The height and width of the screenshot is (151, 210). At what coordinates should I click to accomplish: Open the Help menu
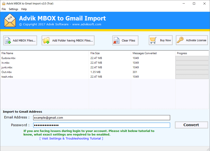click(24, 9)
